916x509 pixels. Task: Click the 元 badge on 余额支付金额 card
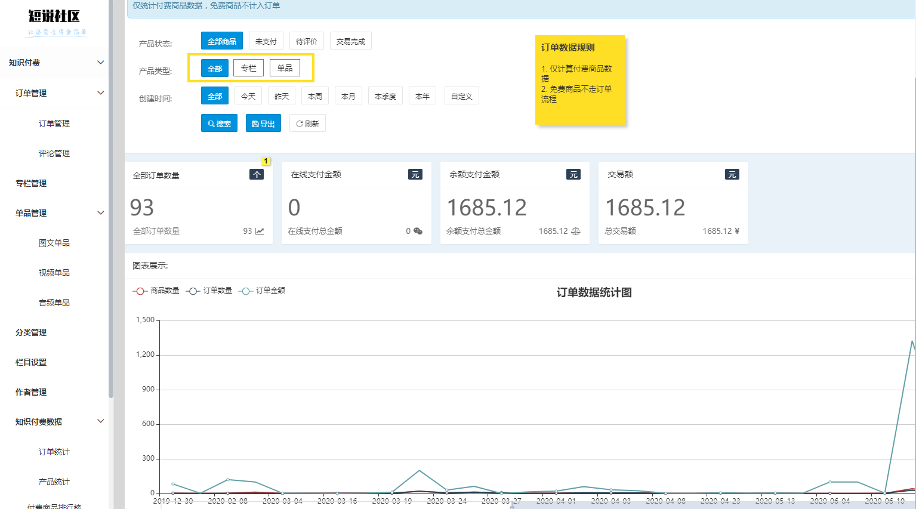point(573,174)
